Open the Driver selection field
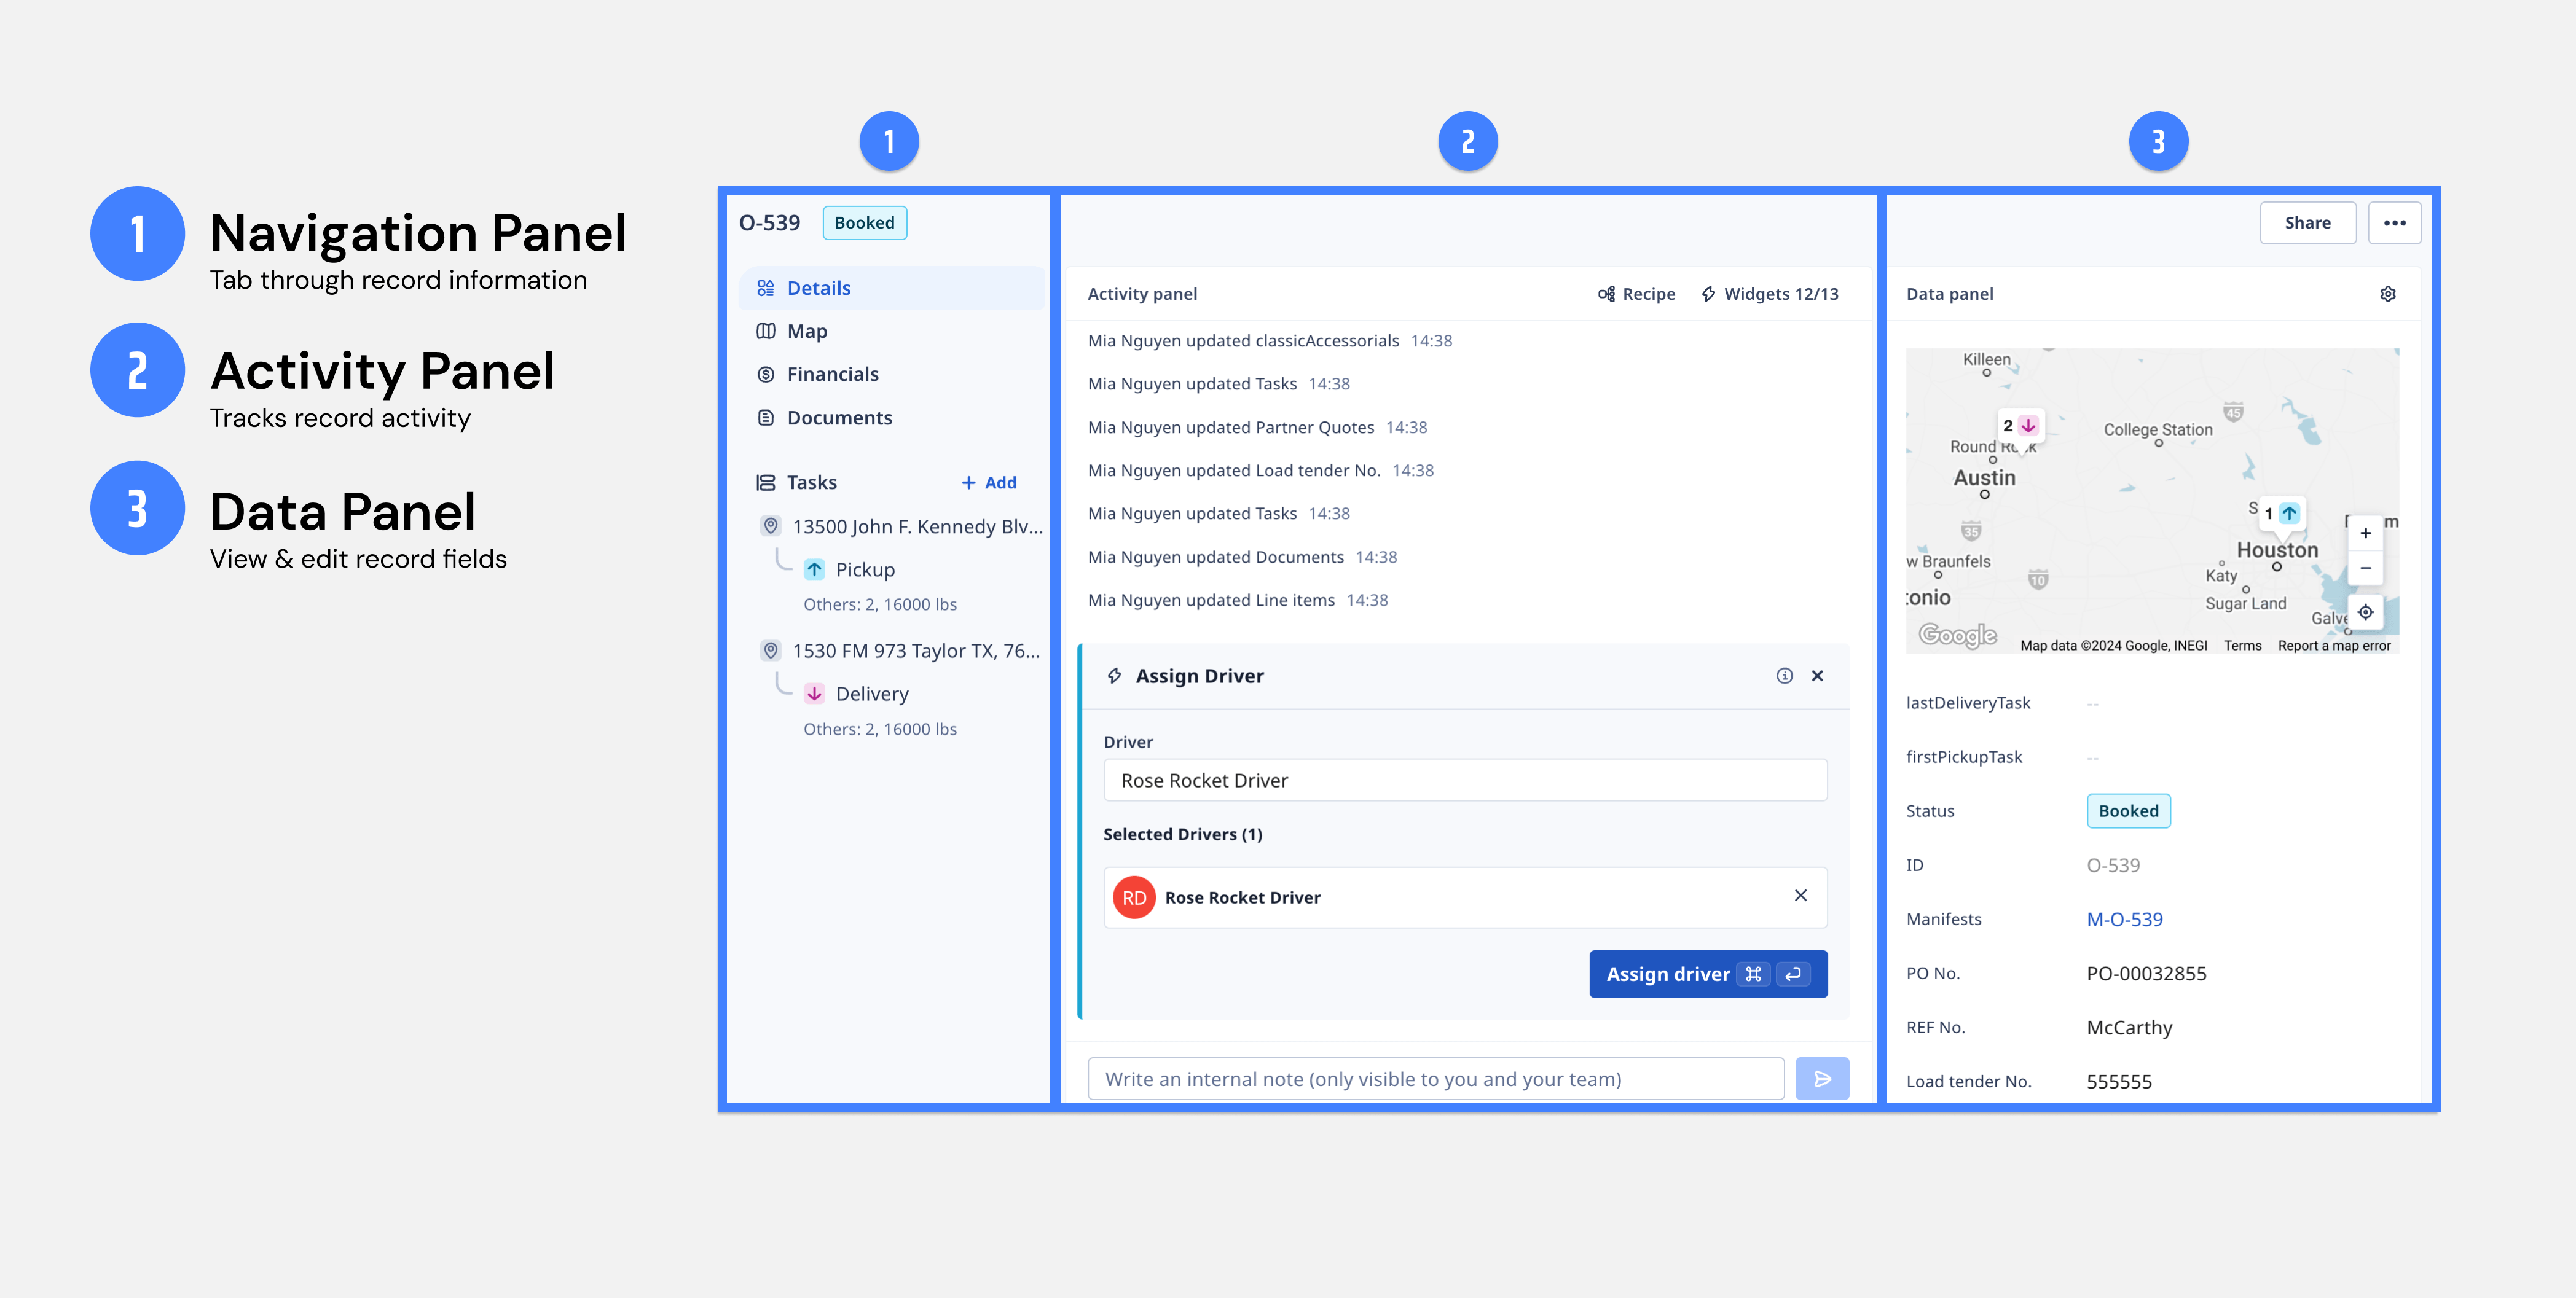2576x1298 pixels. tap(1464, 780)
